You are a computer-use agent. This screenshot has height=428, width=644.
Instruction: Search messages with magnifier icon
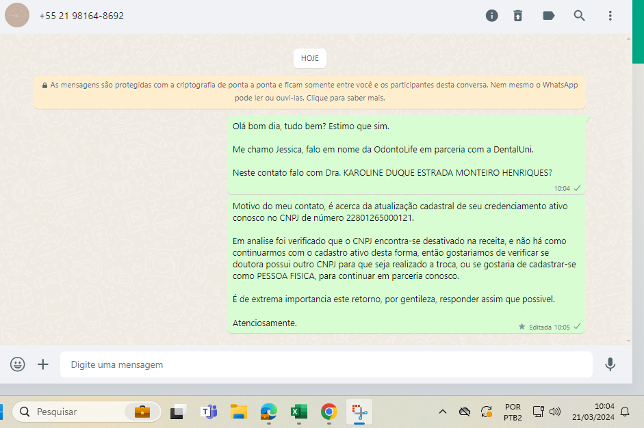pos(579,16)
